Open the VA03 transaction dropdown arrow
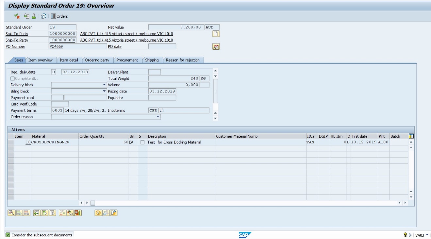 427,235
